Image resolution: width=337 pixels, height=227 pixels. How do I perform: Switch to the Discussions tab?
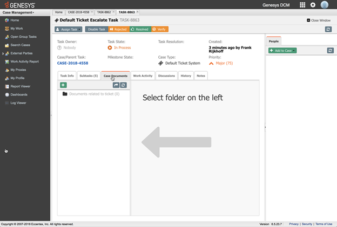pos(166,75)
